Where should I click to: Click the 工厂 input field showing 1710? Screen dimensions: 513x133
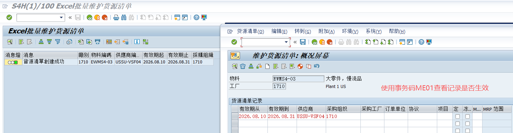click(279, 86)
